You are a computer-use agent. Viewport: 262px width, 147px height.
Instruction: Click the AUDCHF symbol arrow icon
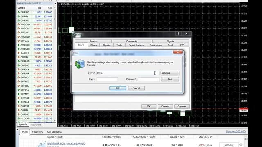tap(18, 29)
